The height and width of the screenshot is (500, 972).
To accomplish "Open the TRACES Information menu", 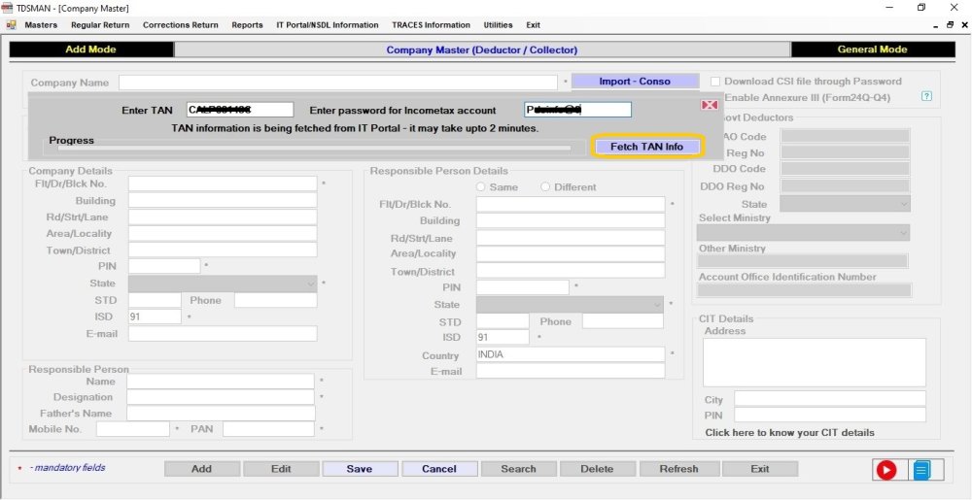I will click(x=431, y=25).
